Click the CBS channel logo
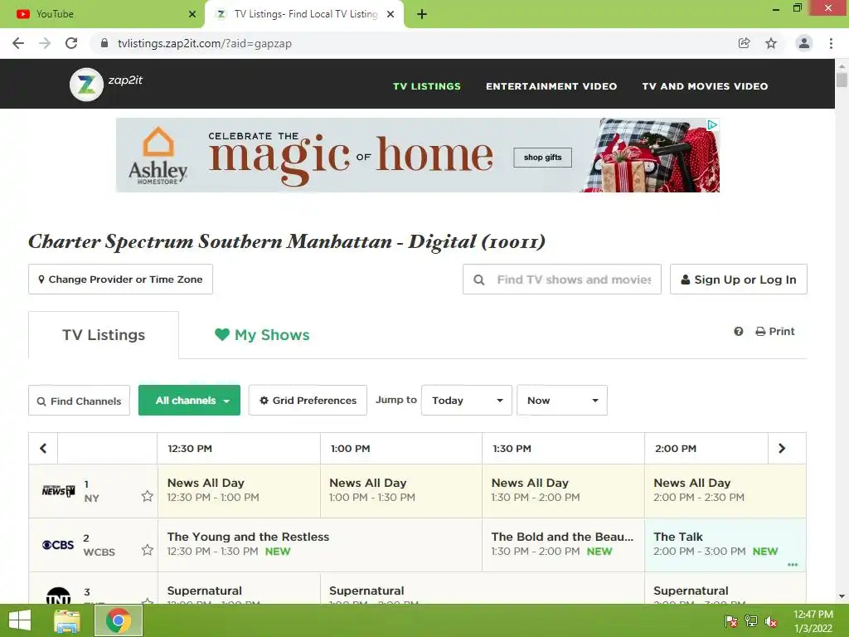Image resolution: width=849 pixels, height=637 pixels. pyautogui.click(x=58, y=545)
